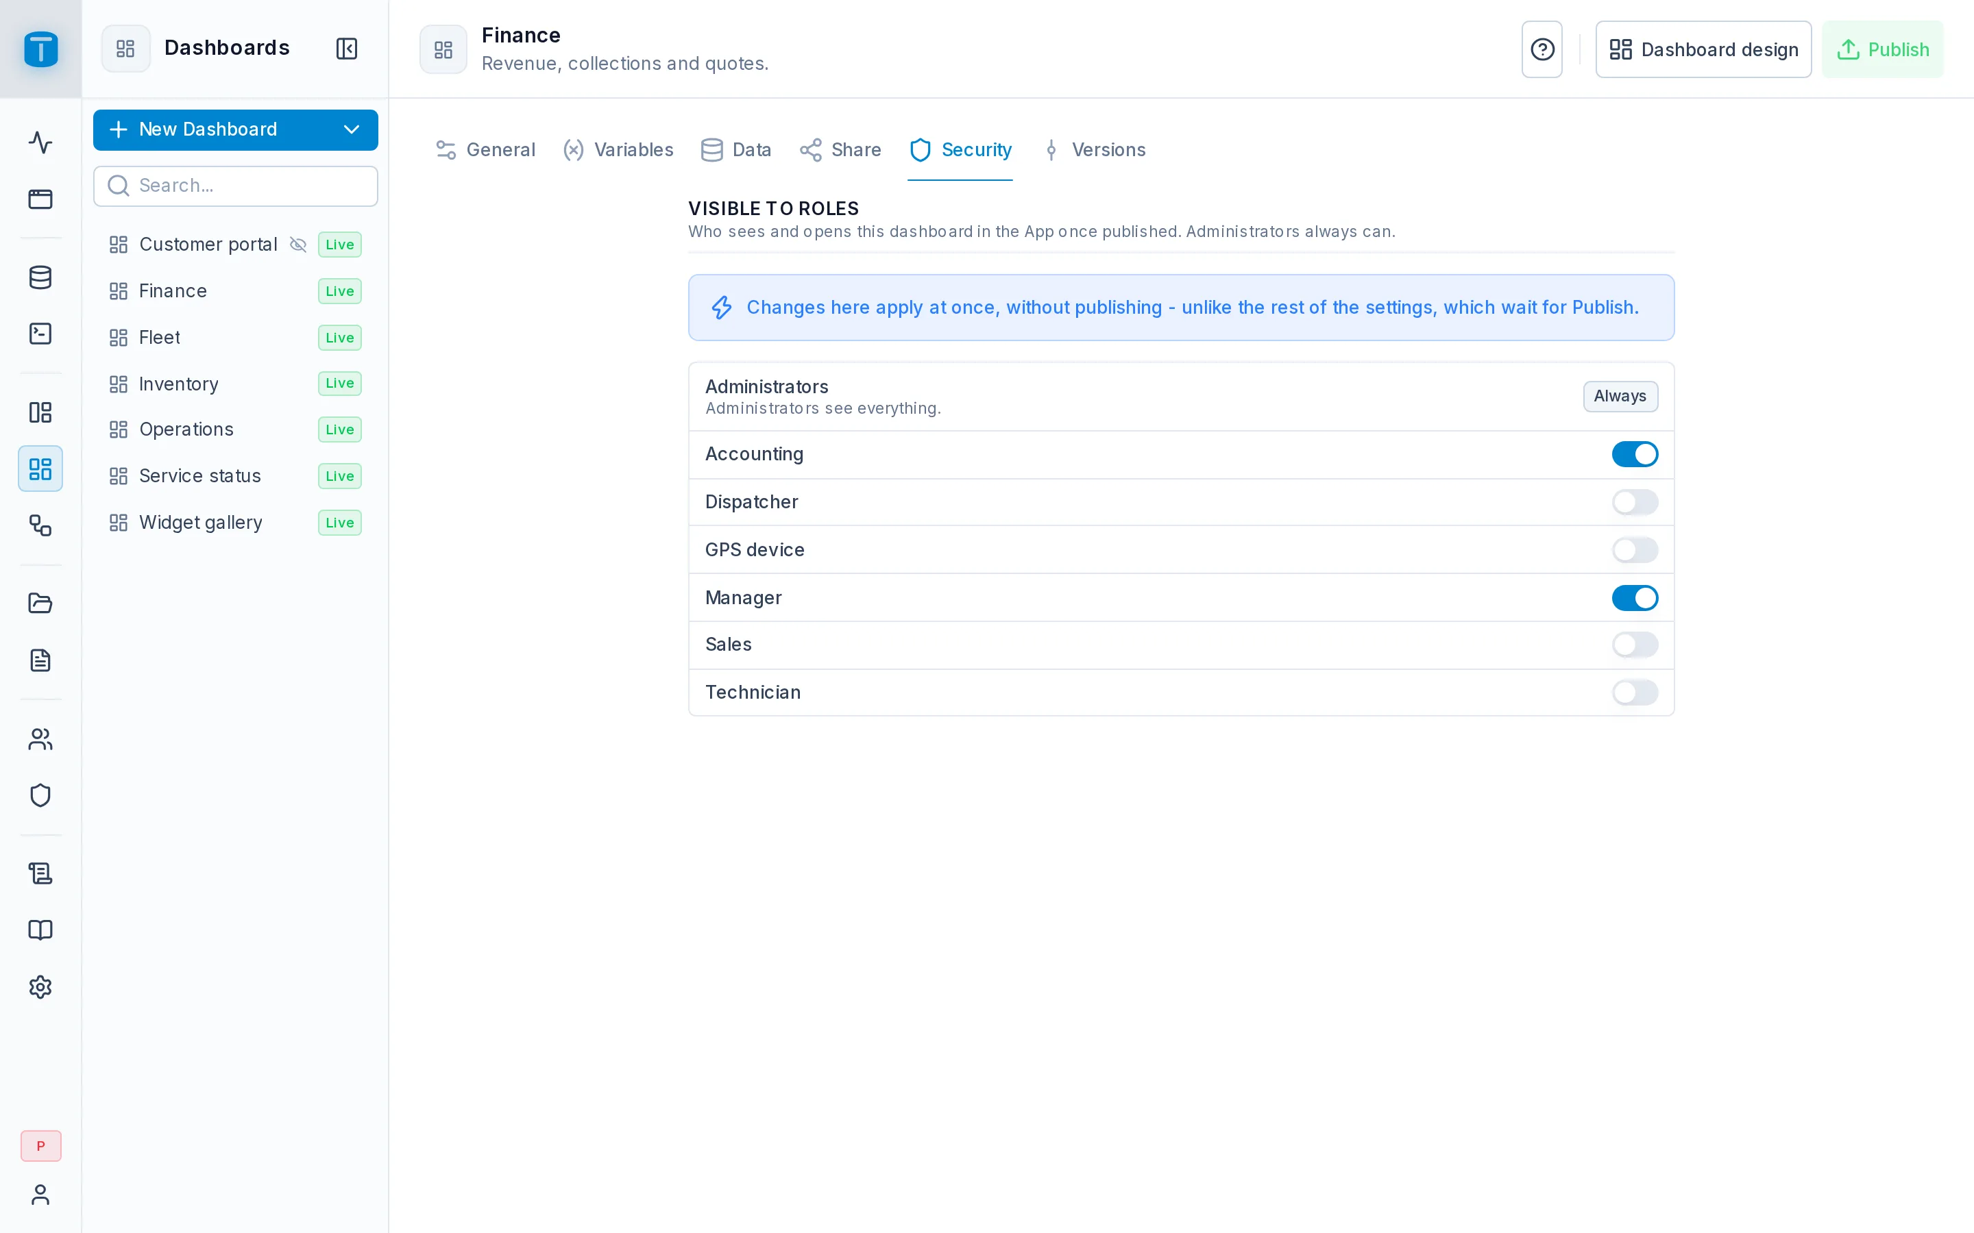
Task: Switch to the Variables tab
Action: click(618, 150)
